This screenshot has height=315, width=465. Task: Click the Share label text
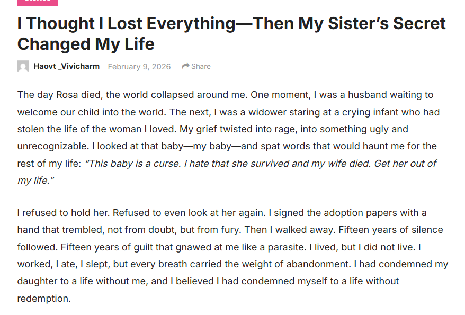tap(201, 66)
